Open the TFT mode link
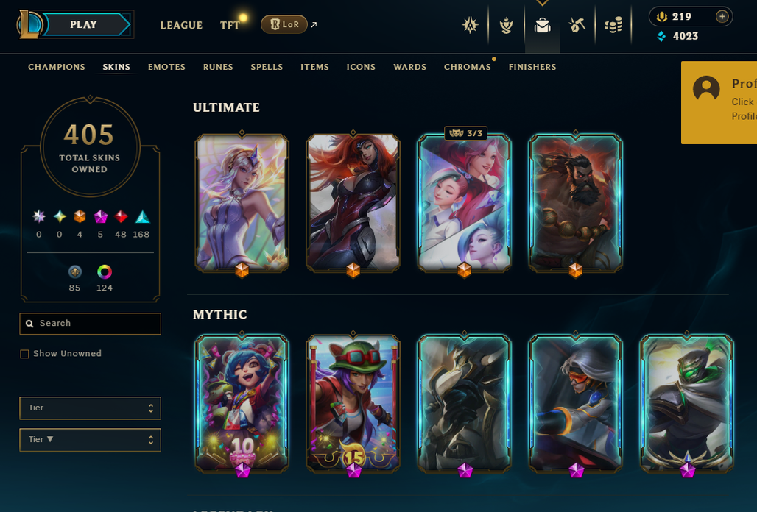This screenshot has width=757, height=512. [x=230, y=25]
